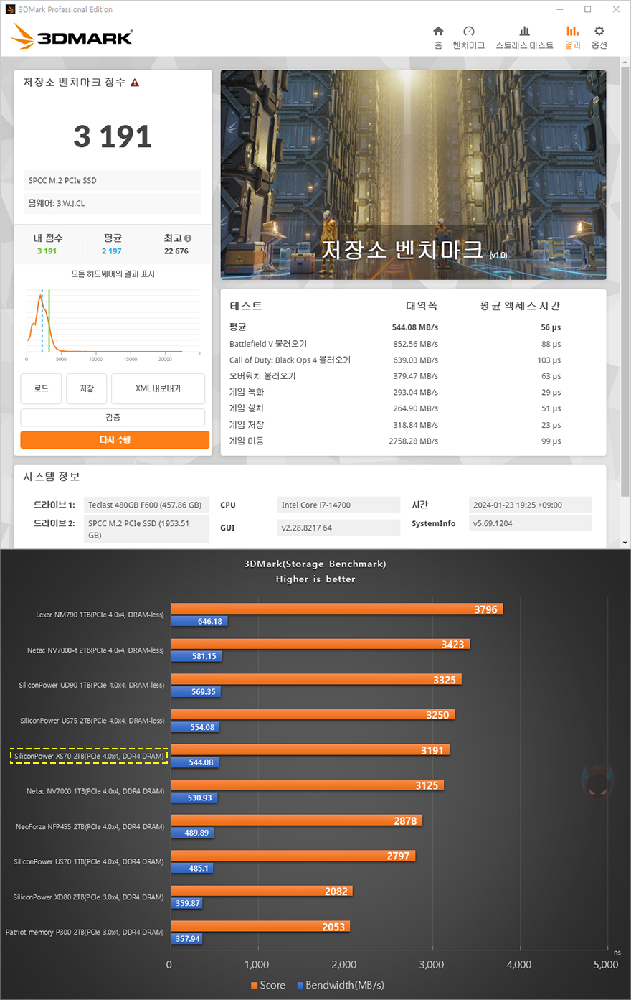
Task: Click the blue 646.18 bandwidth bar
Action: pos(199,621)
